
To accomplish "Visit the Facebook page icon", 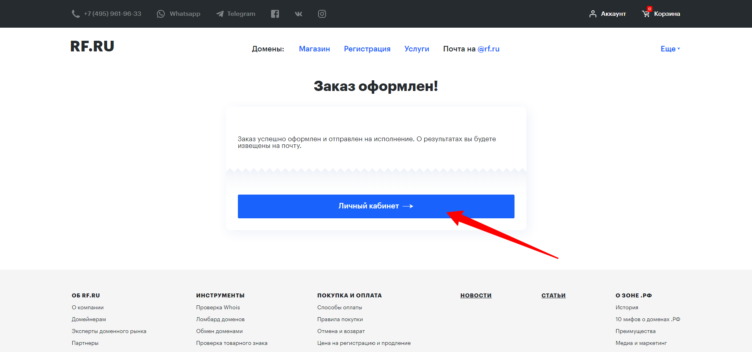I will click(x=275, y=14).
